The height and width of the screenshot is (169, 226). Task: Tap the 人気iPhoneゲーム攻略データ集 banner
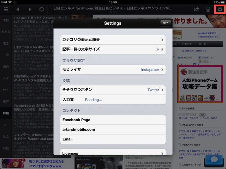pos(200,84)
